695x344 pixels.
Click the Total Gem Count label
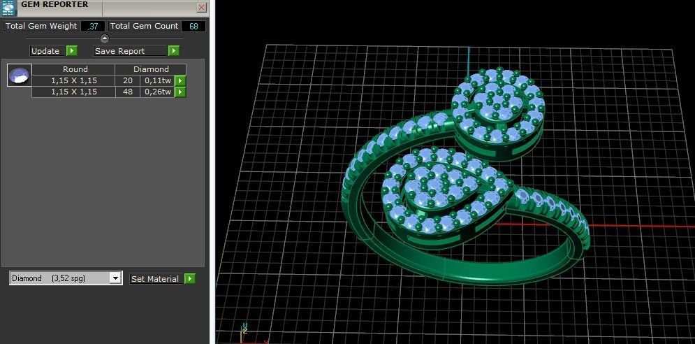(145, 26)
